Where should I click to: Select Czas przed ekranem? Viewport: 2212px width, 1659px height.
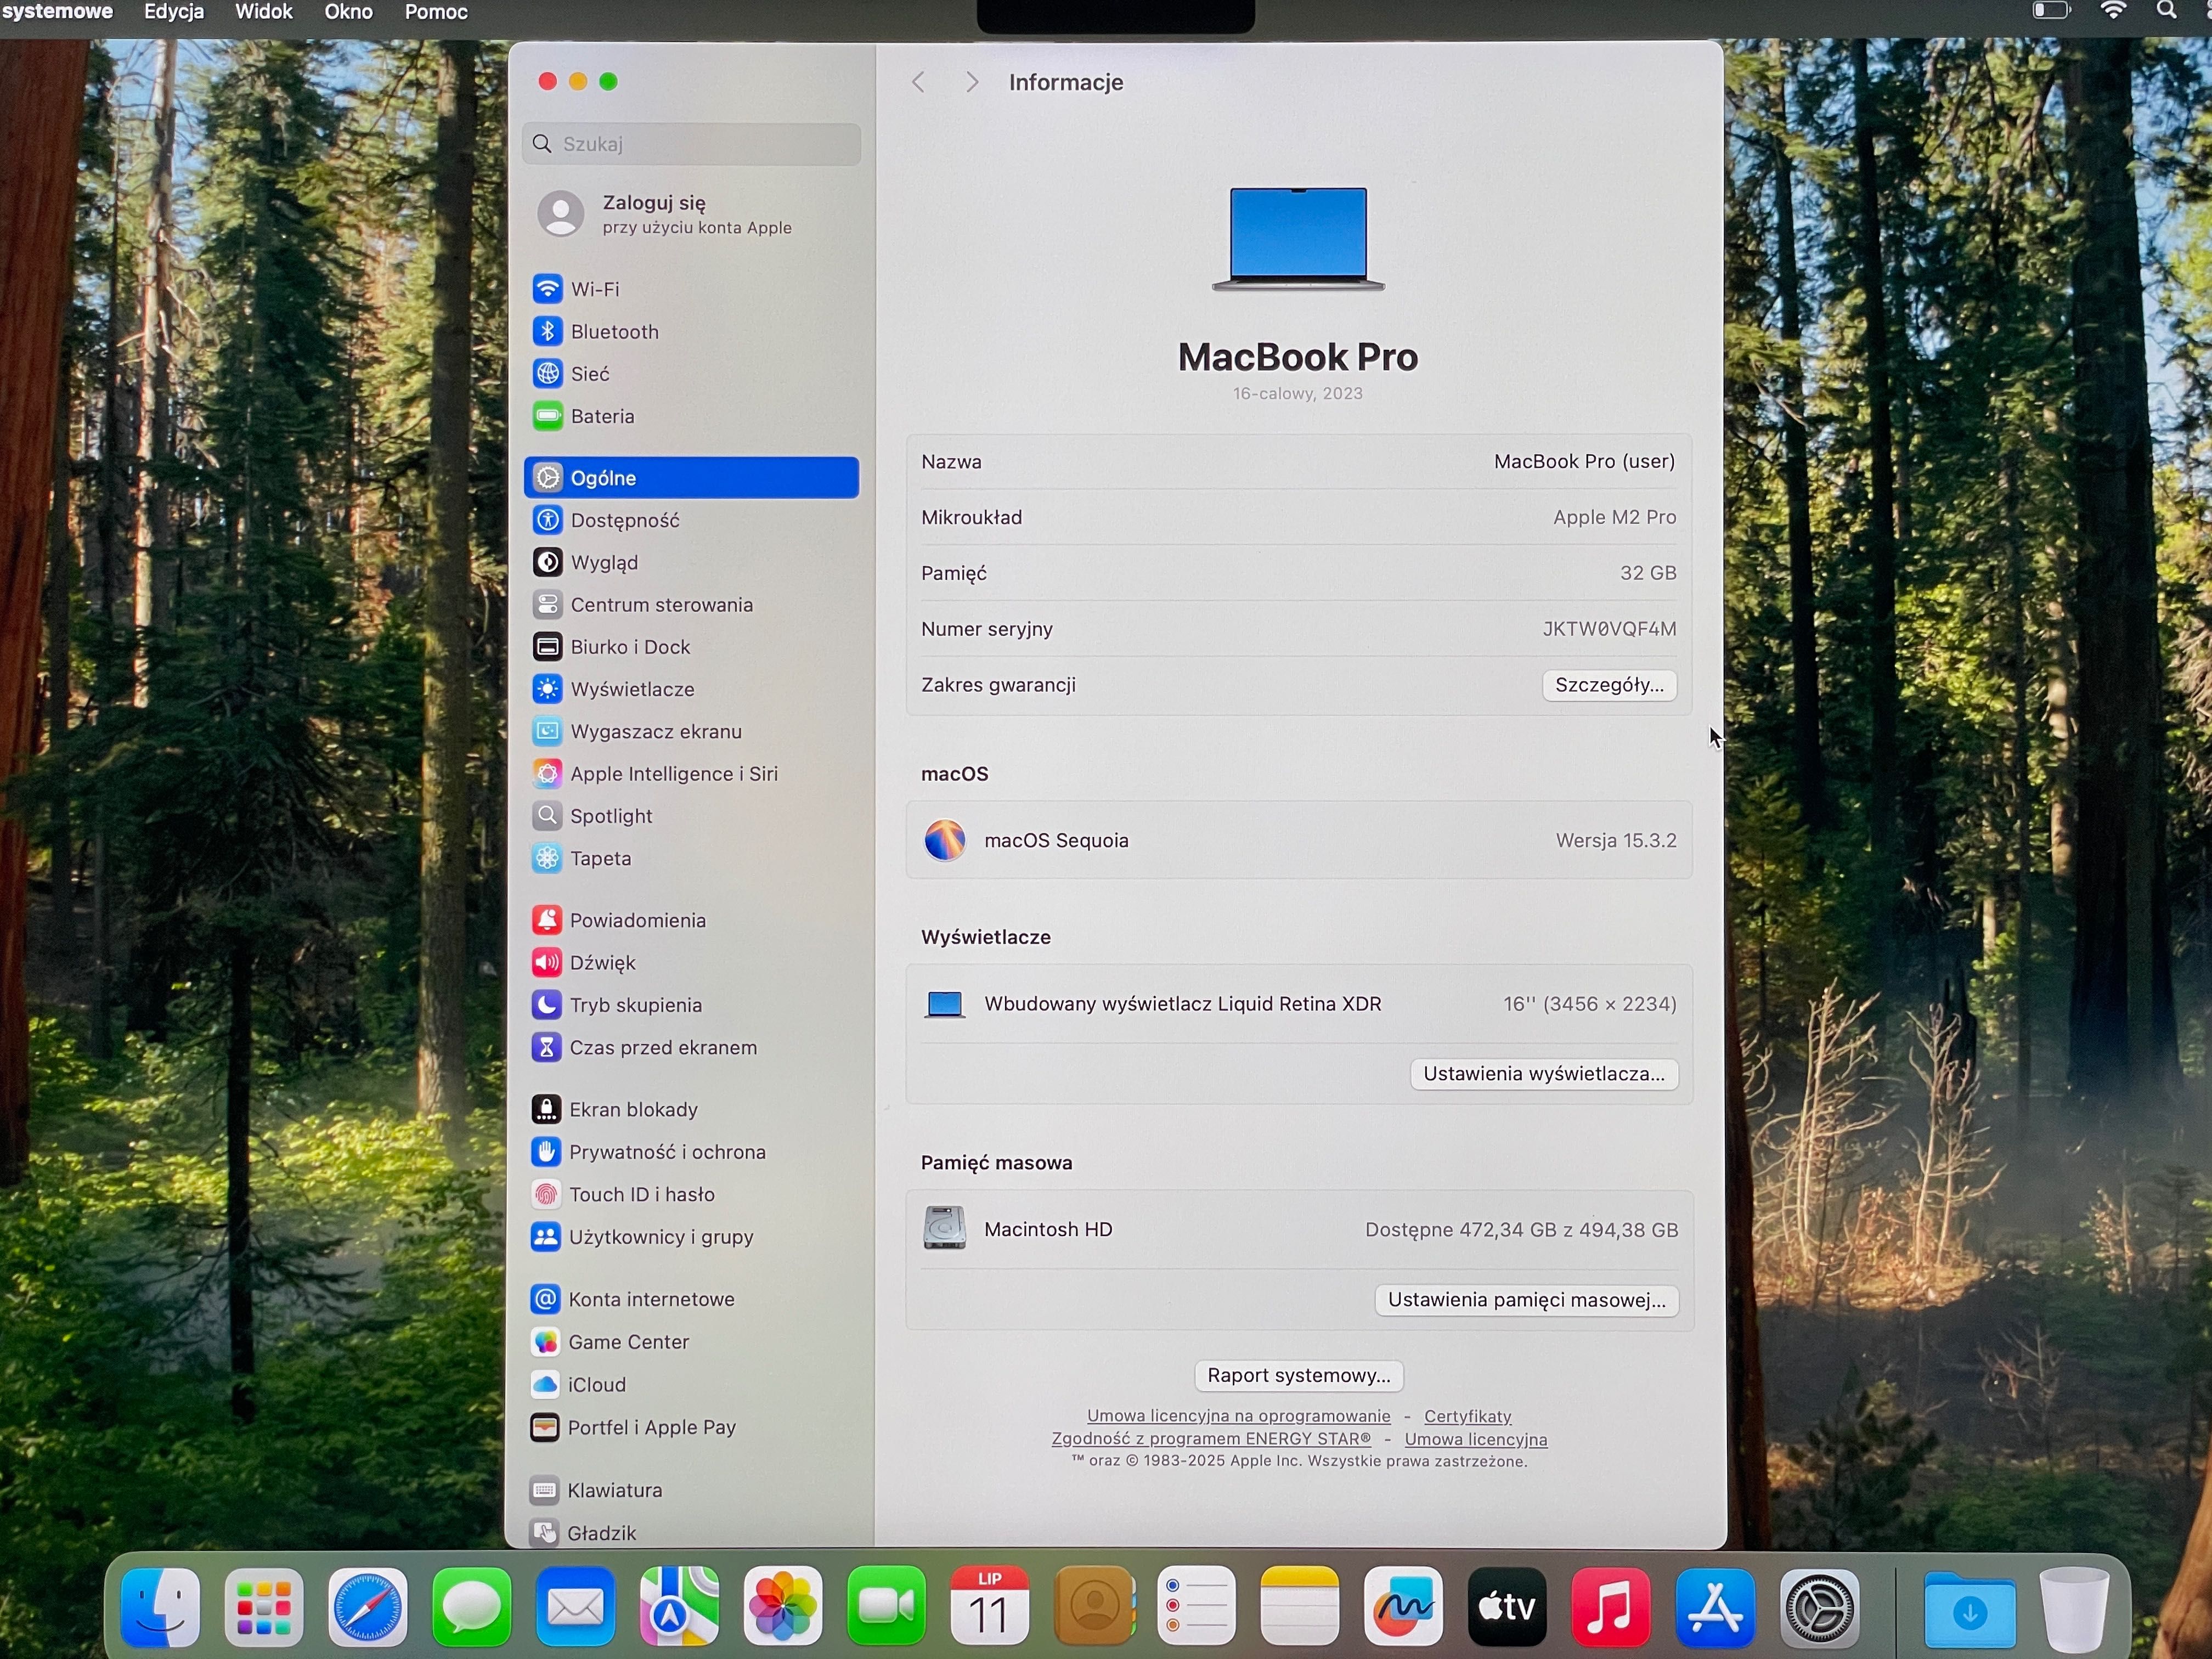(x=691, y=1047)
